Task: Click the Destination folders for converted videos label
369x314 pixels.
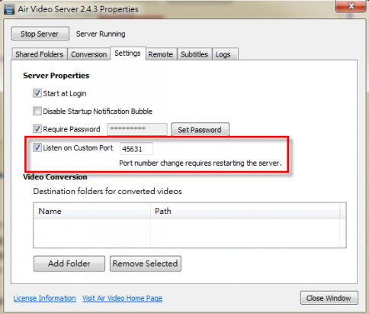Action: [107, 191]
